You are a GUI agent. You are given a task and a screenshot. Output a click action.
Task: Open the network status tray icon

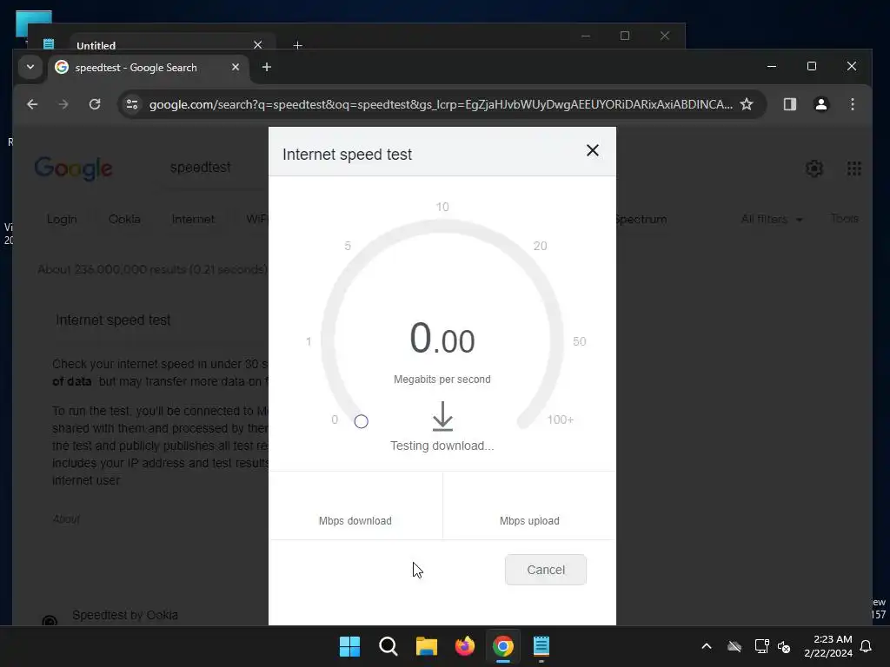[761, 646]
